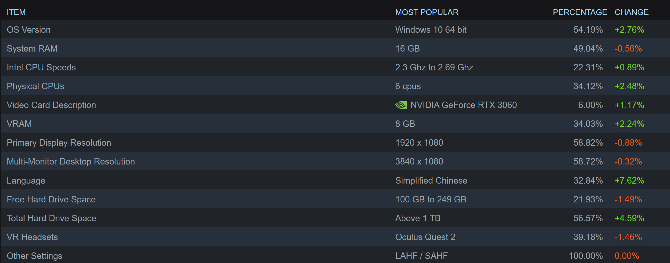Click the NVIDIA GeForce RTX 3060 text
Viewport: 670px width, 263px height.
[x=463, y=105]
